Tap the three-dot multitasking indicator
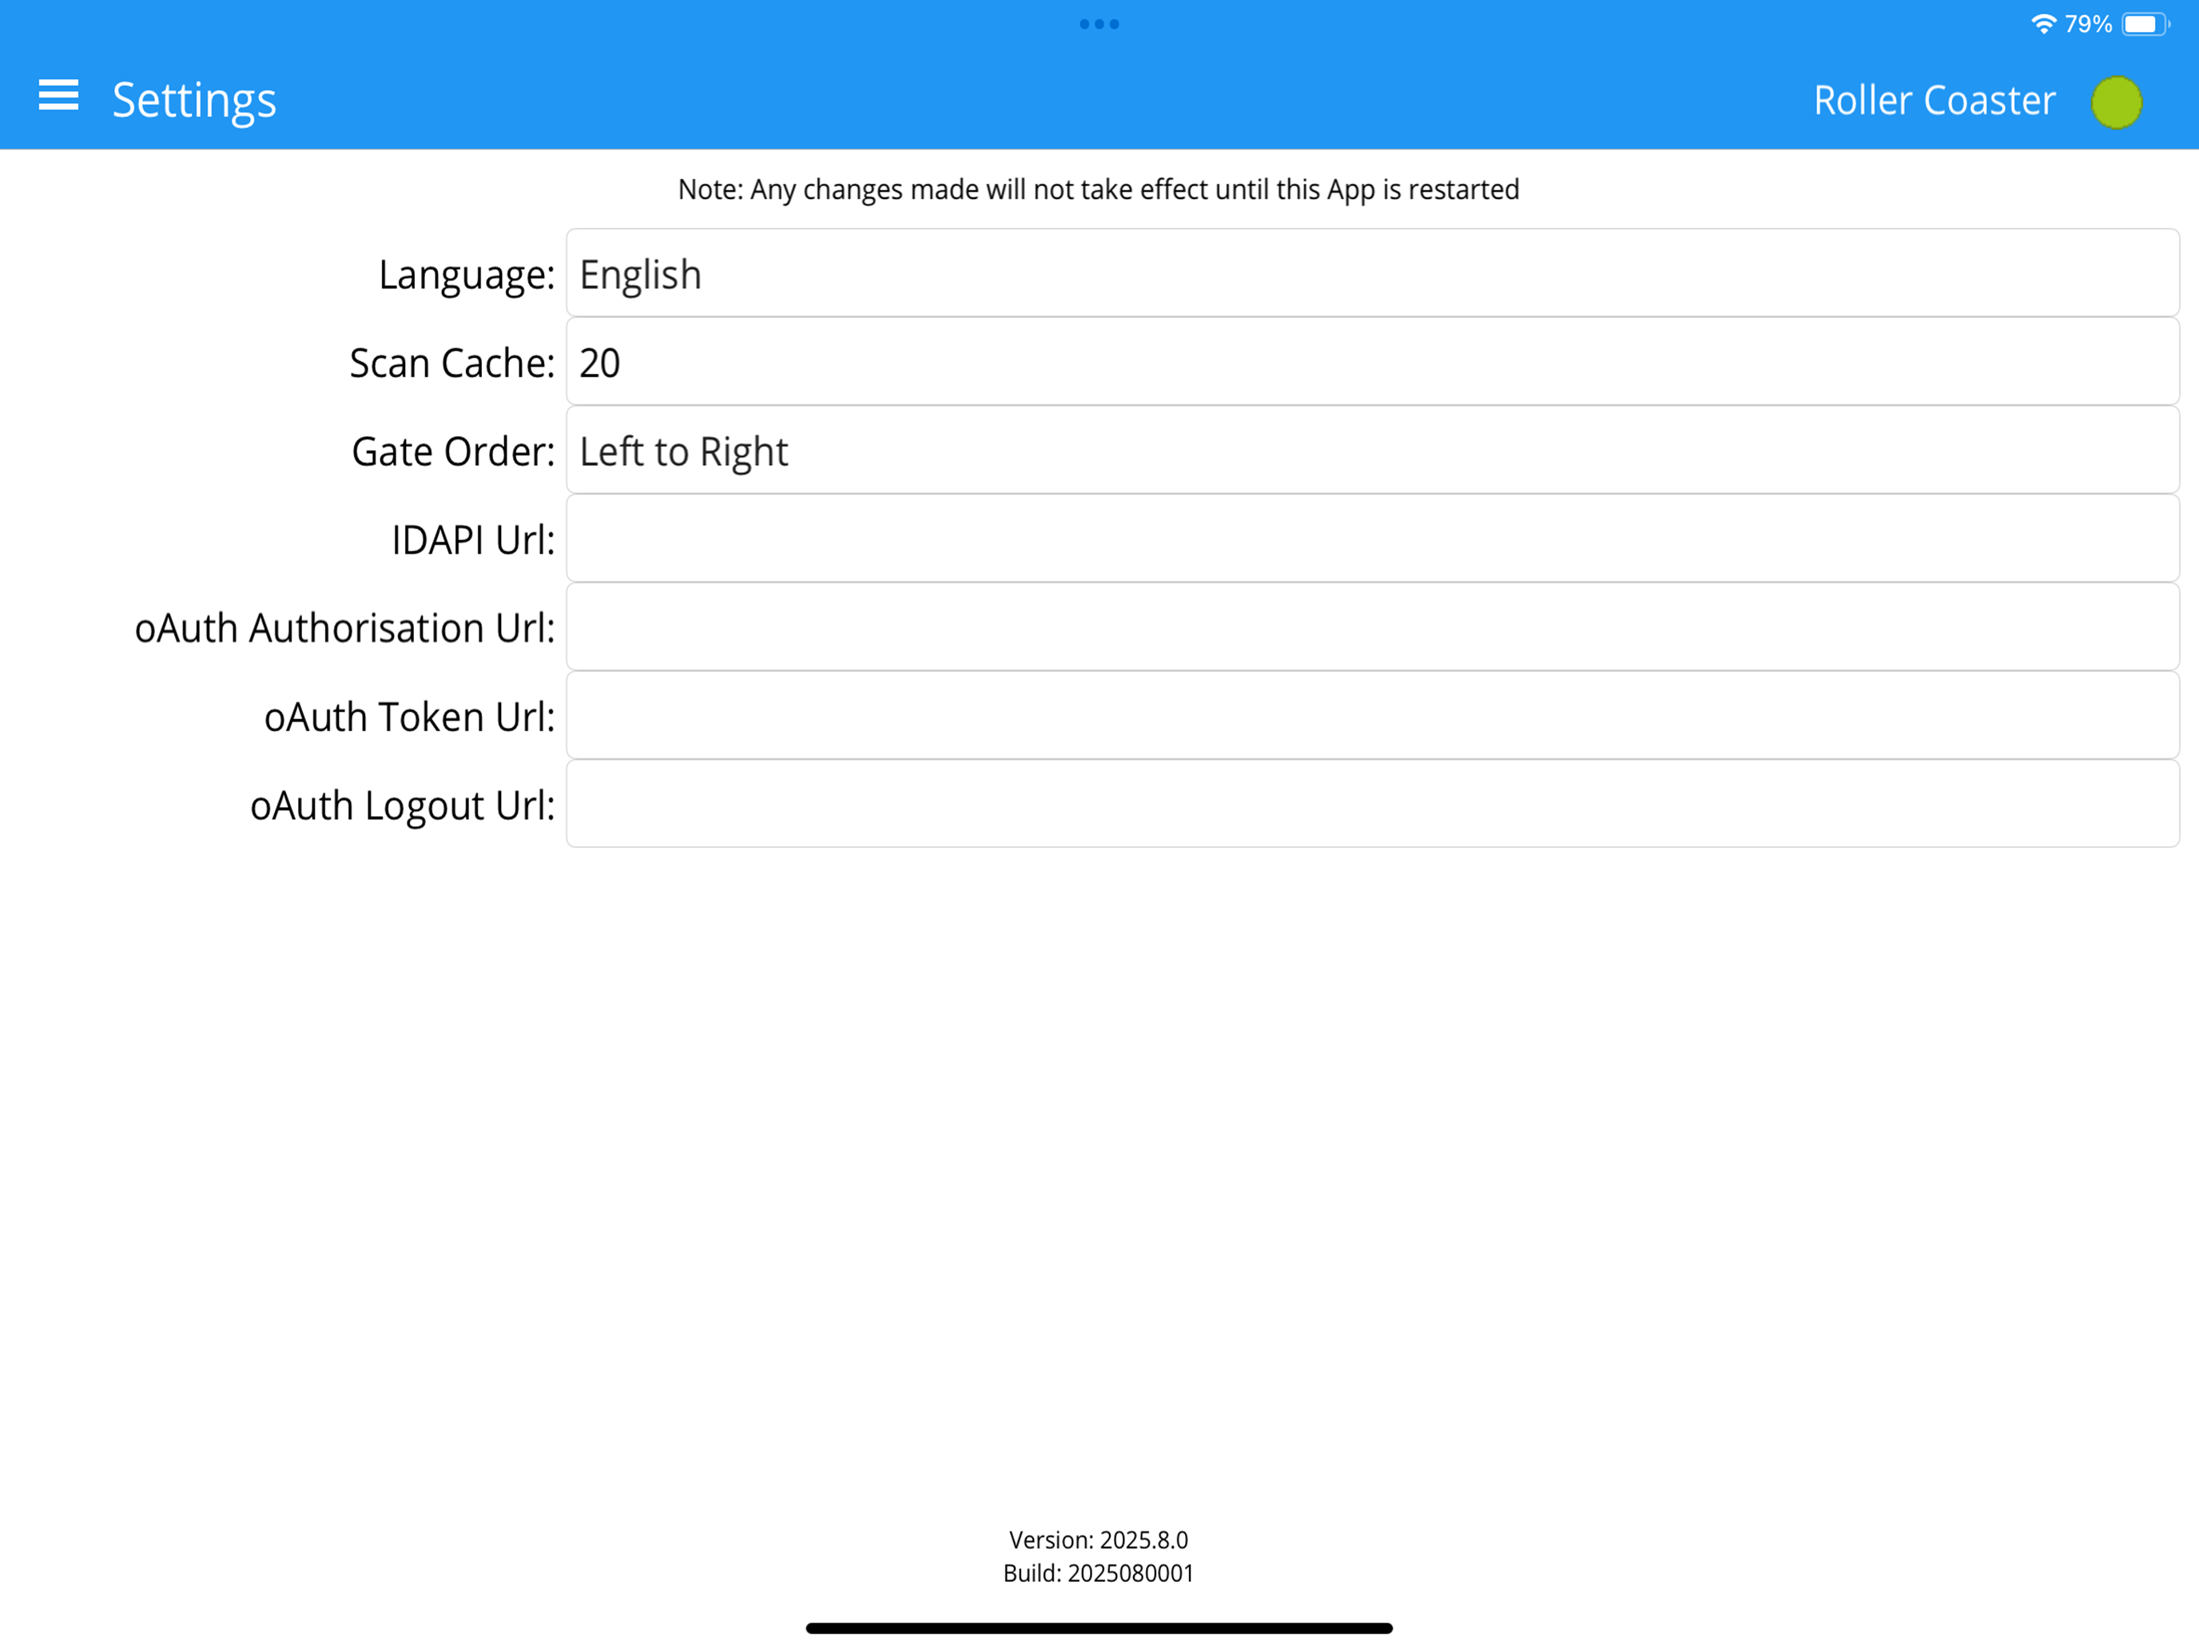2199x1649 pixels. coord(1099,24)
